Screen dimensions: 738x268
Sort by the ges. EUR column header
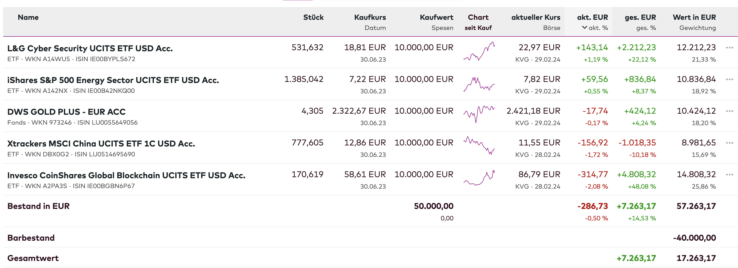click(x=640, y=17)
